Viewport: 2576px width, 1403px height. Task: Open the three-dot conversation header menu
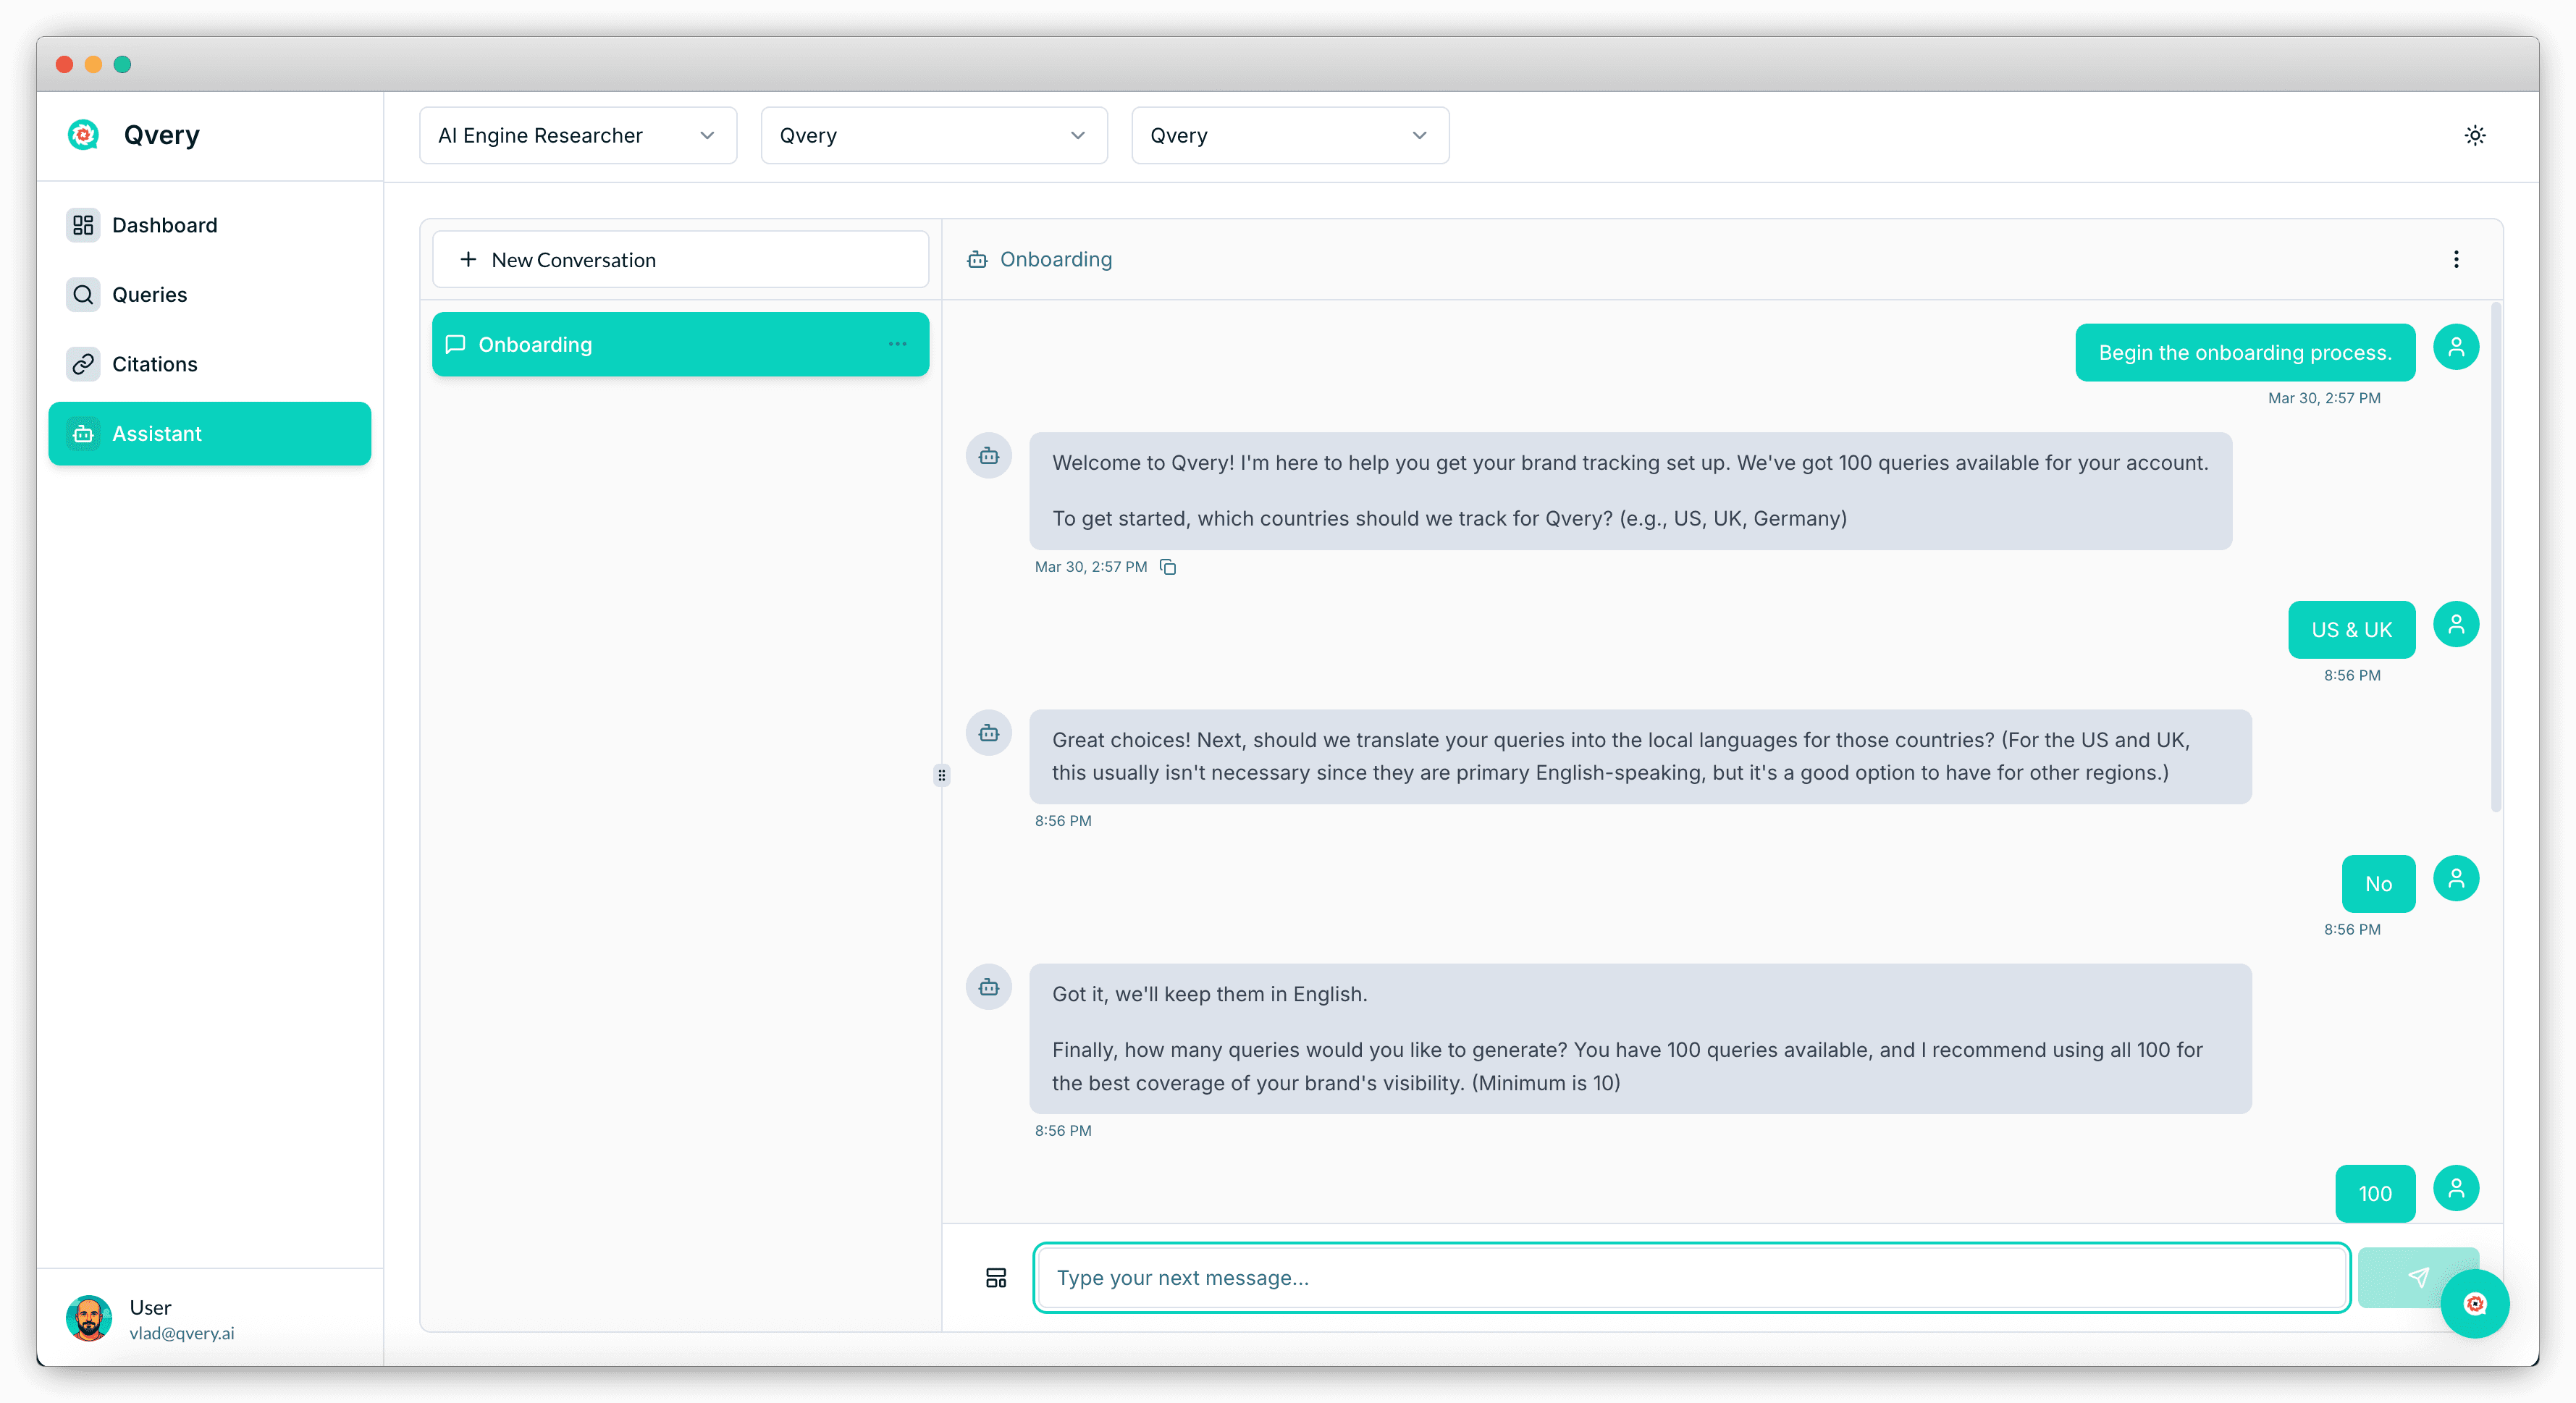click(x=2455, y=260)
